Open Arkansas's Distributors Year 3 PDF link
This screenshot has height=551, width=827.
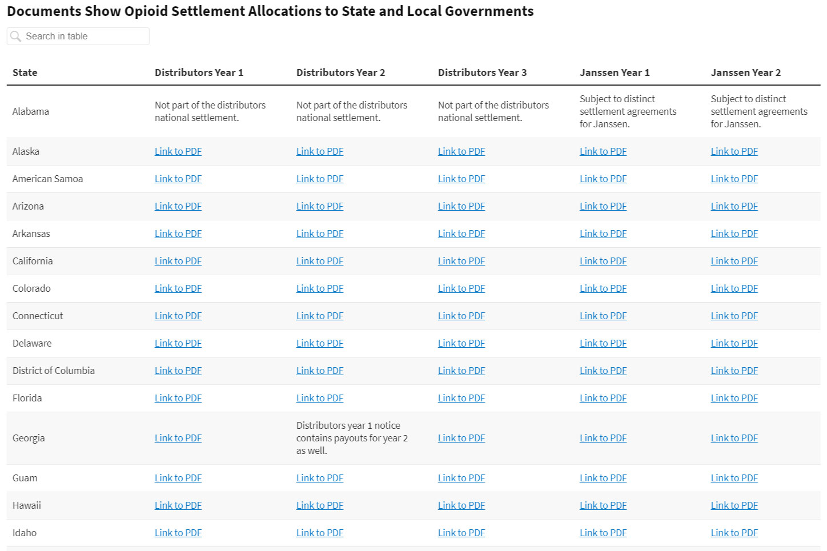pos(461,234)
